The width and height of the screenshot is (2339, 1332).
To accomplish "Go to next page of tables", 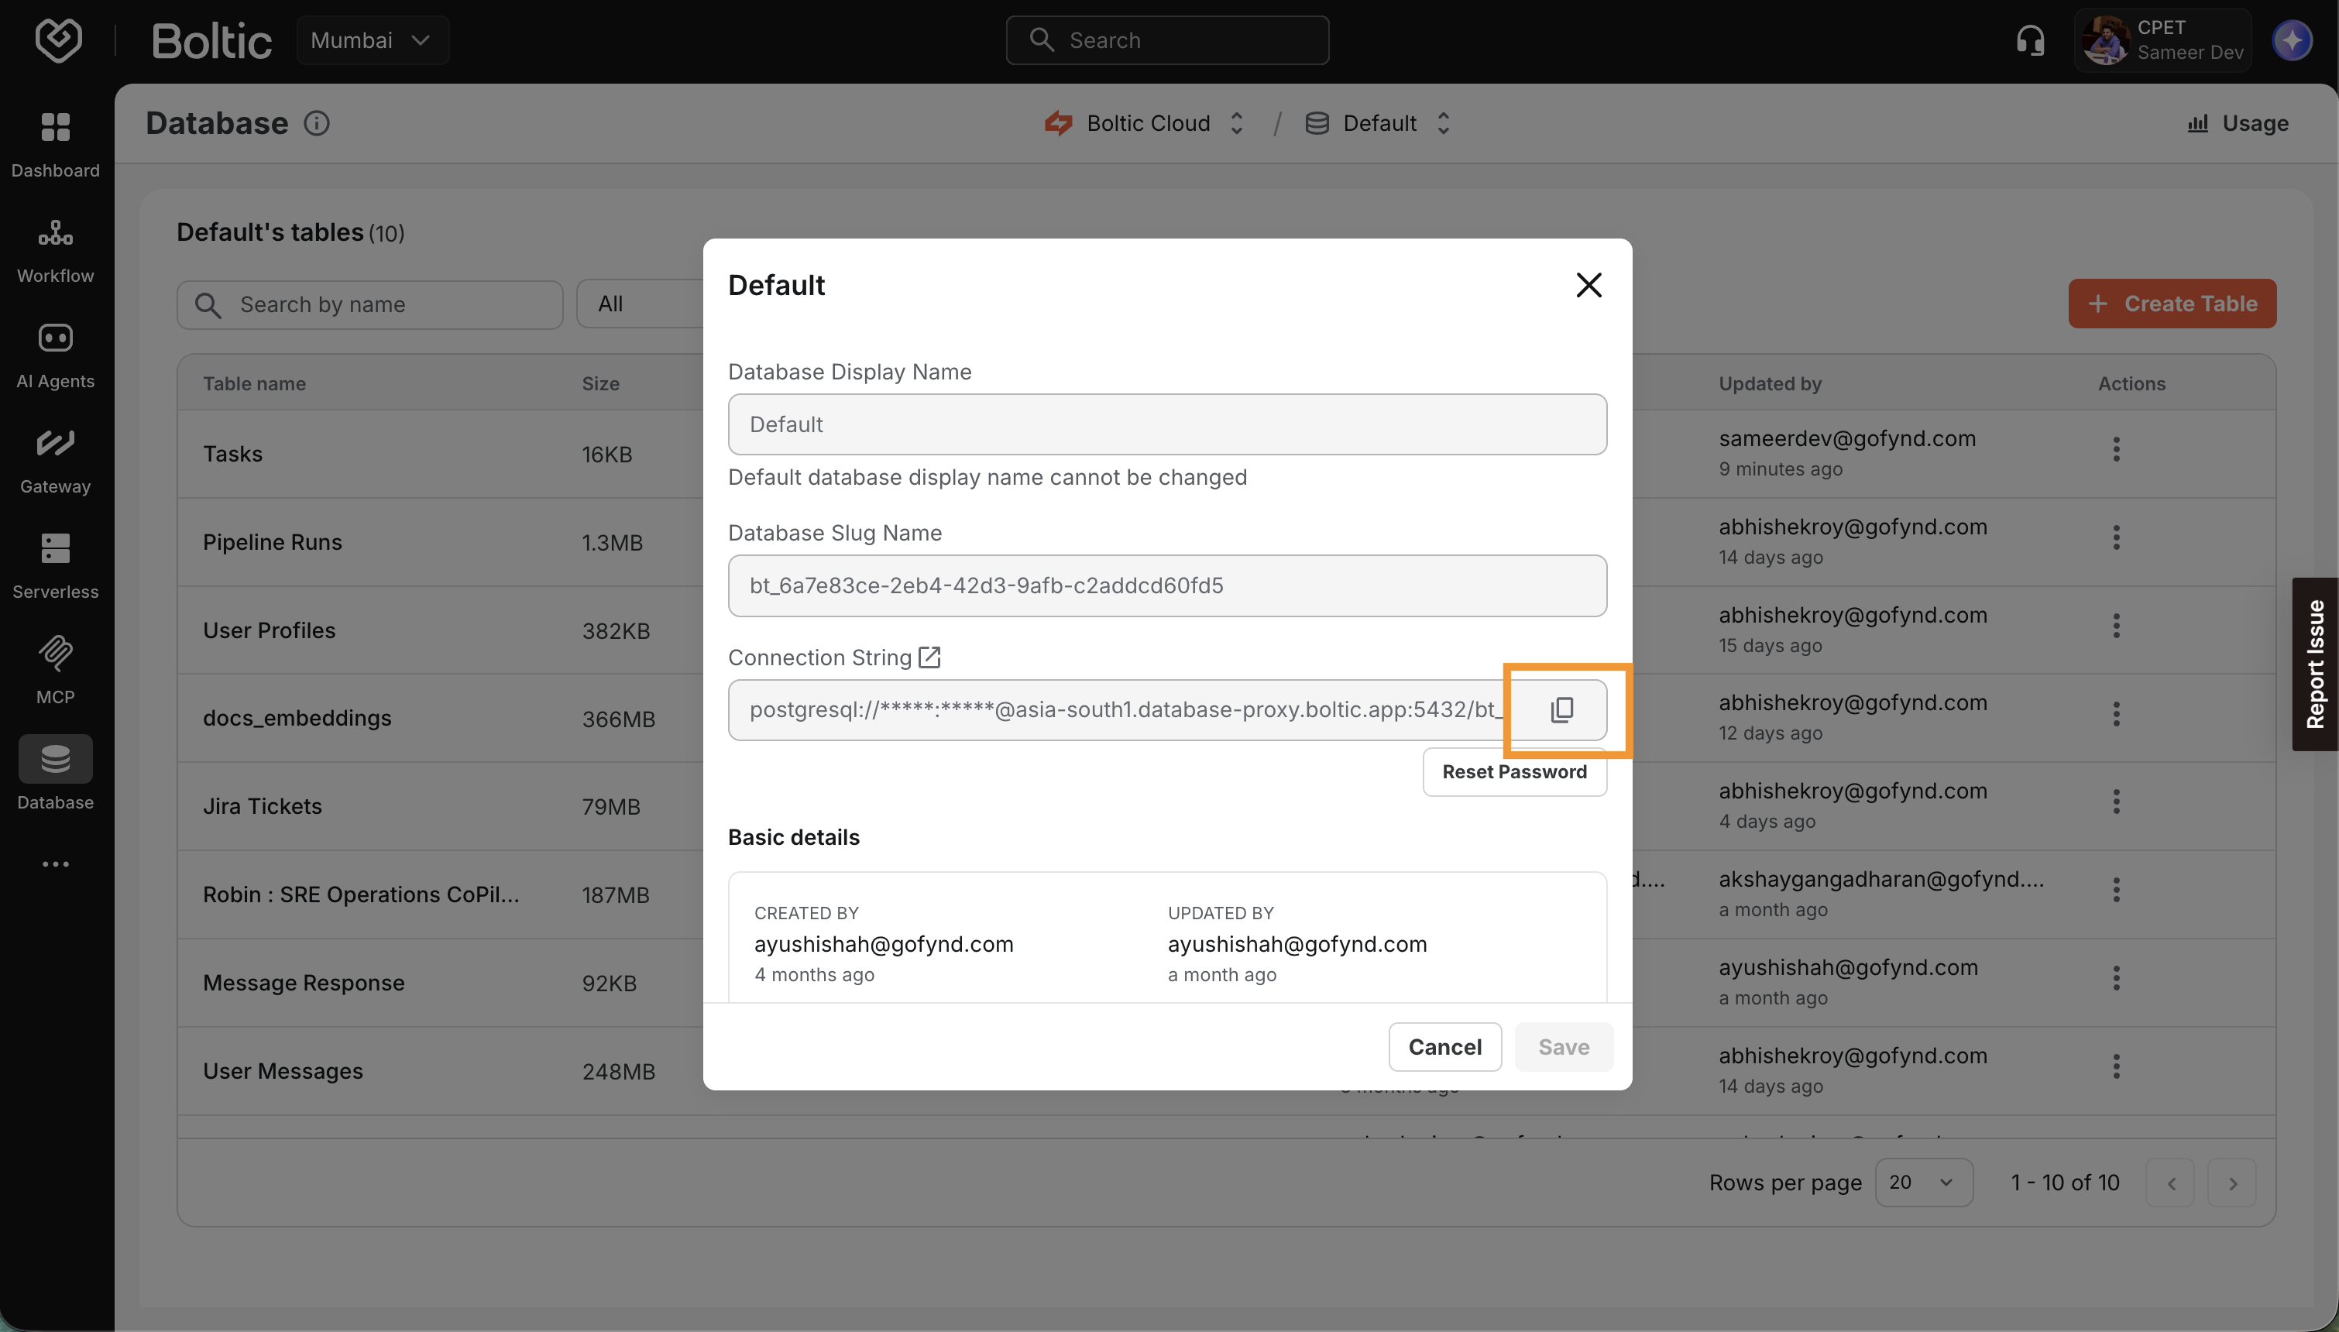I will point(2232,1182).
